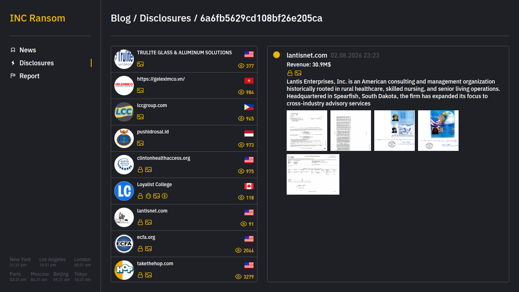This screenshot has height=292, width=519.
Task: Click the lock icon under clintonhealthaccess.org
Action: coord(140,170)
